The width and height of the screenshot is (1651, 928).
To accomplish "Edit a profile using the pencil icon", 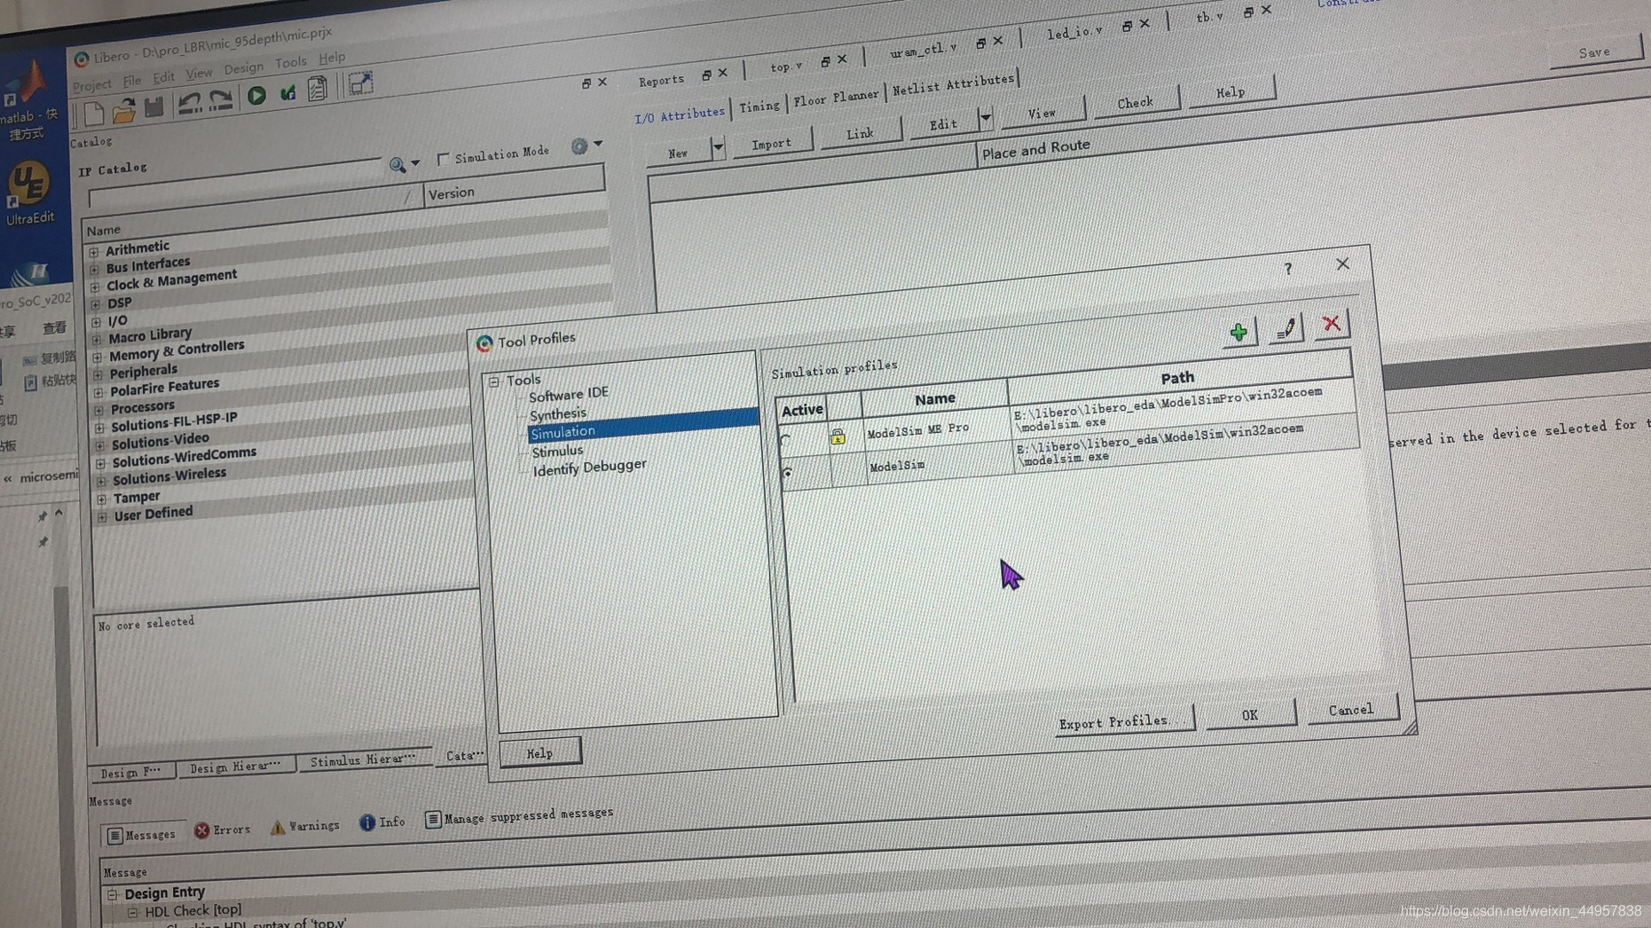I will pos(1285,327).
